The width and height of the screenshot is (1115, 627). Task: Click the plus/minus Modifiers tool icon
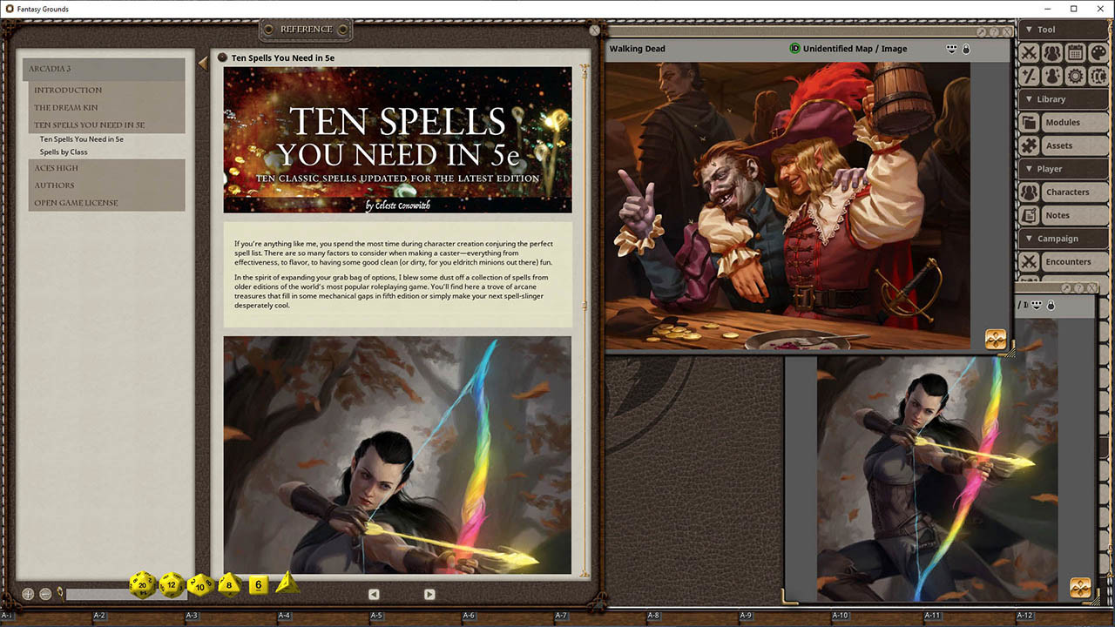click(1031, 76)
